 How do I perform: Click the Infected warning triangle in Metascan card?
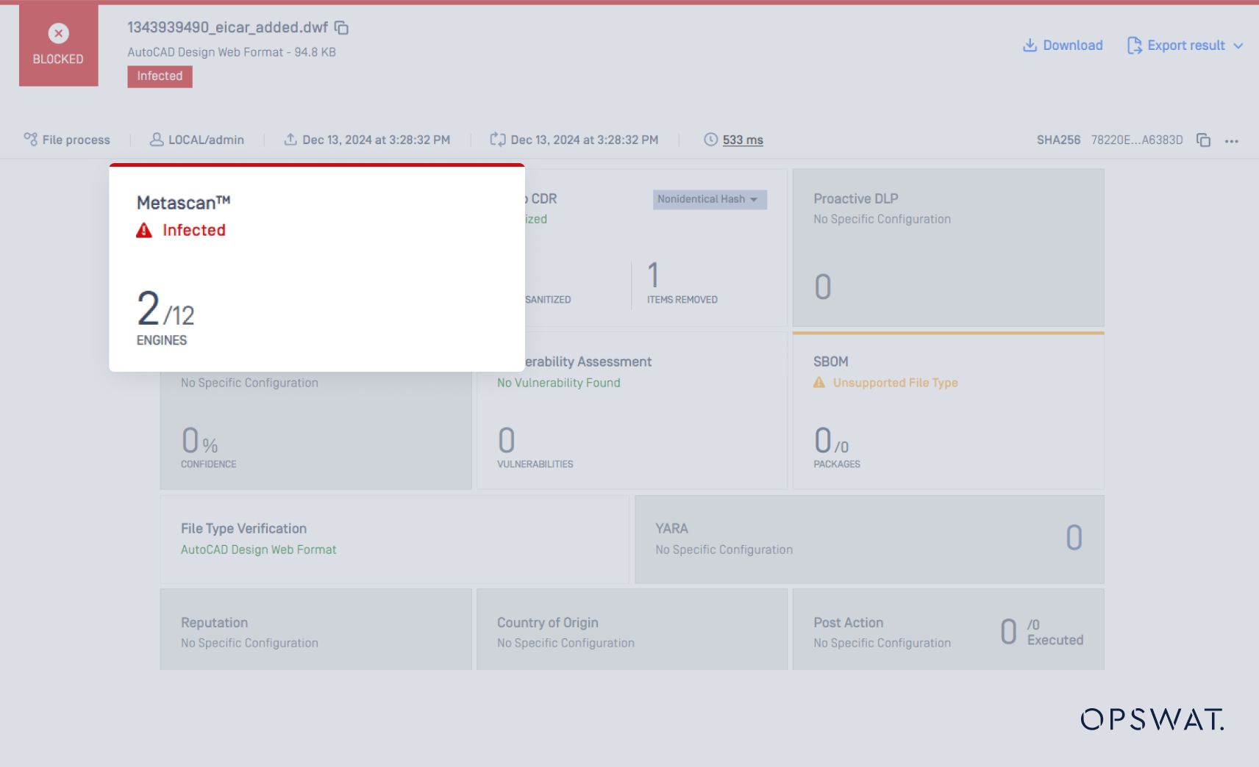144,230
